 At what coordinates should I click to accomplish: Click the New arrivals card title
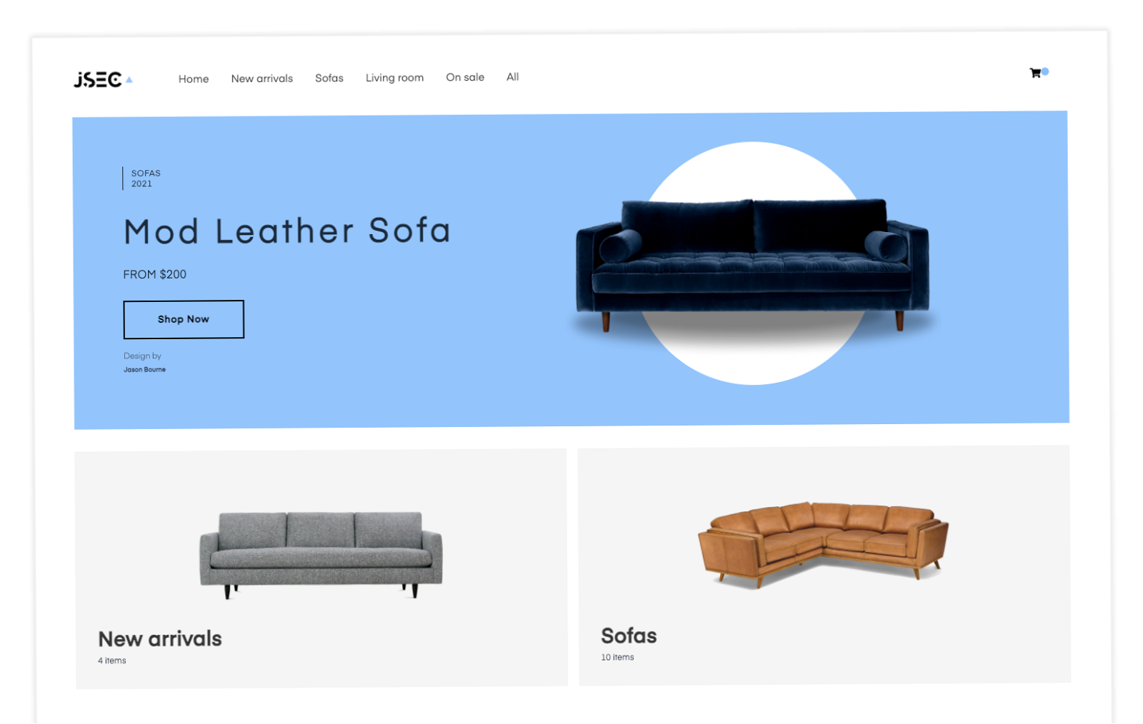tap(160, 638)
